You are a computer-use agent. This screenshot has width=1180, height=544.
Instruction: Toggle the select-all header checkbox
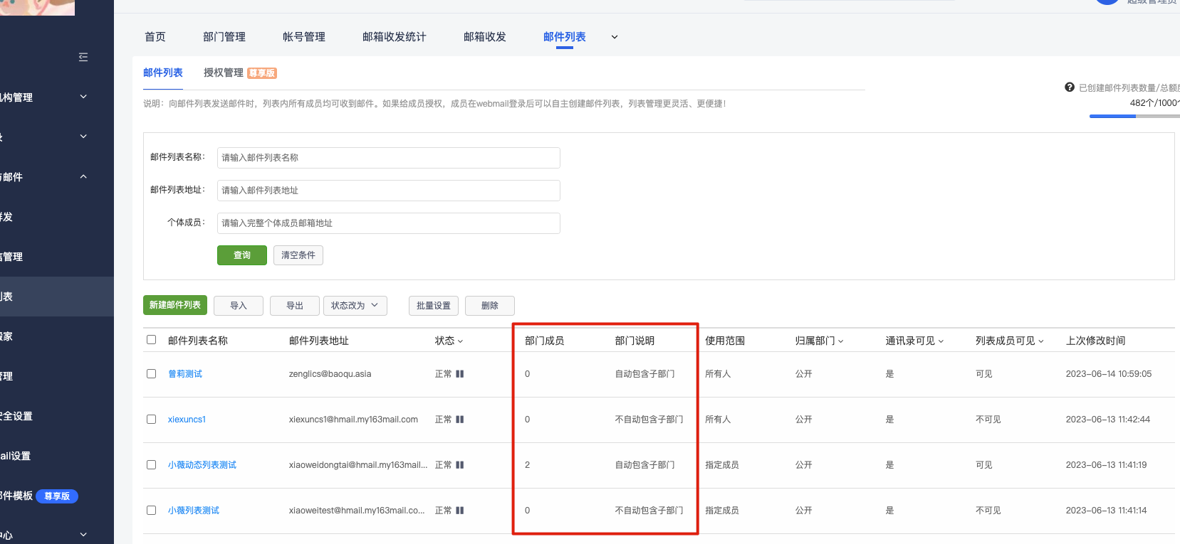pos(151,340)
